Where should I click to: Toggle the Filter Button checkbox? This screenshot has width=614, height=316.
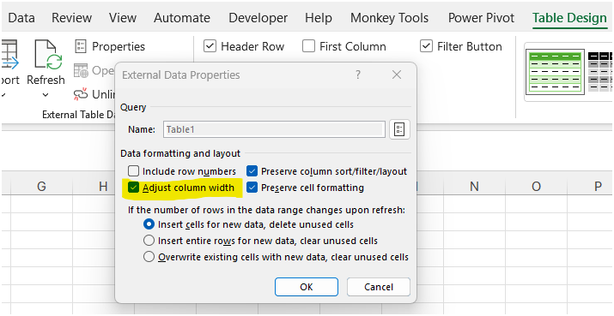click(426, 46)
